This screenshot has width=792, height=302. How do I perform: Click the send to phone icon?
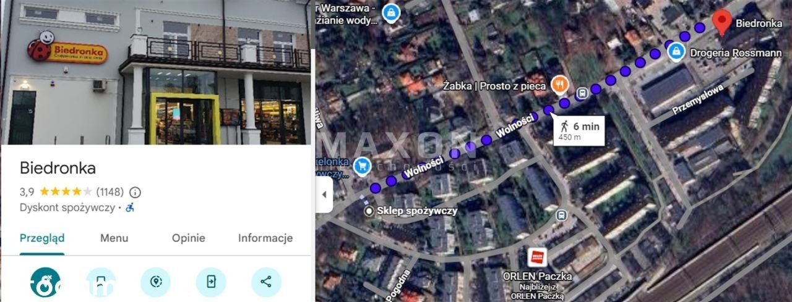pos(211,282)
